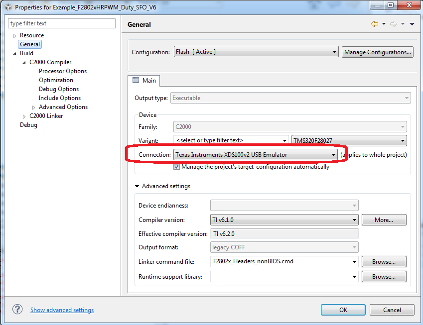Enable the manage target-configuration automatically checkbox

177,167
